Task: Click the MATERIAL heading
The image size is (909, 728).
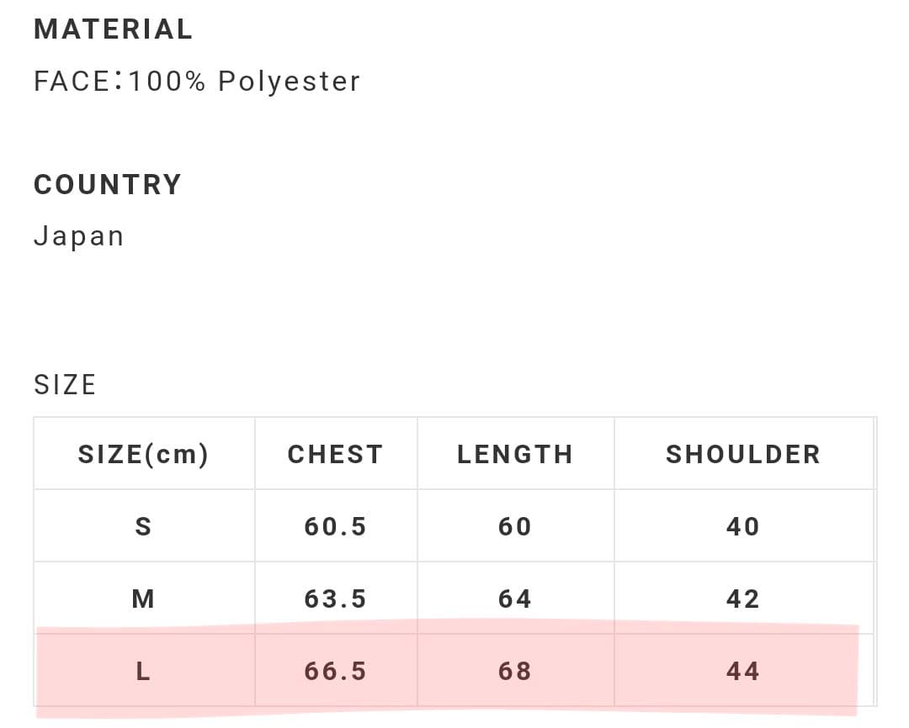Action: tap(114, 29)
